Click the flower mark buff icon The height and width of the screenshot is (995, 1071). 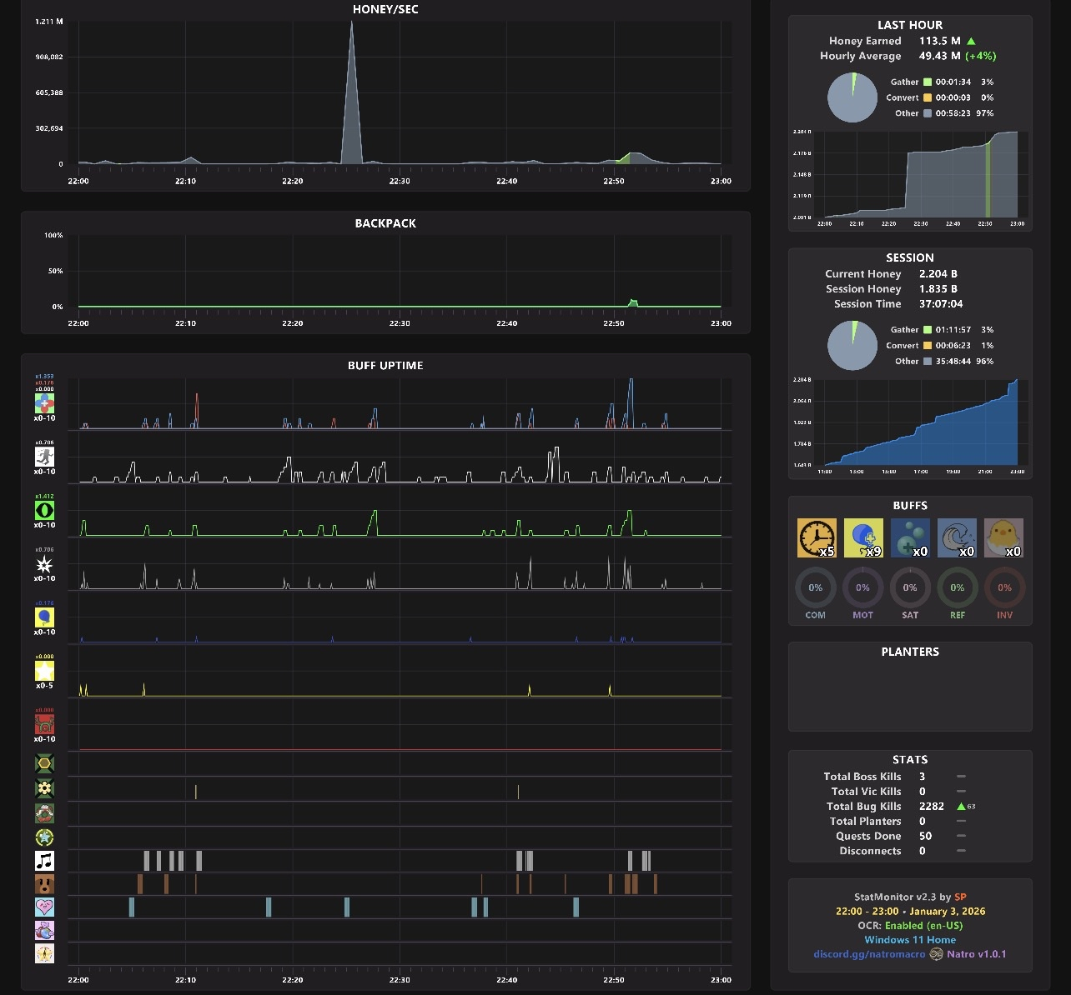point(44,788)
